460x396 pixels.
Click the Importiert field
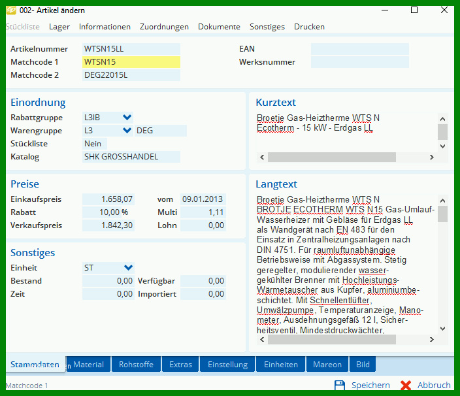(203, 294)
